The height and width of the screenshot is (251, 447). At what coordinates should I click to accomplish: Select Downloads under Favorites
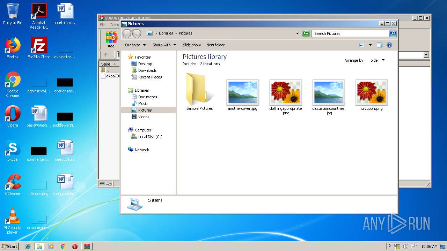[x=147, y=70]
